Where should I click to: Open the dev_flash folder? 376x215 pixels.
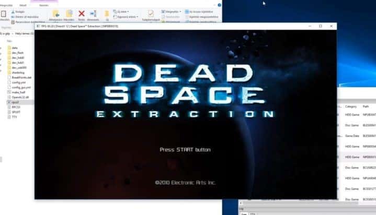[18, 52]
